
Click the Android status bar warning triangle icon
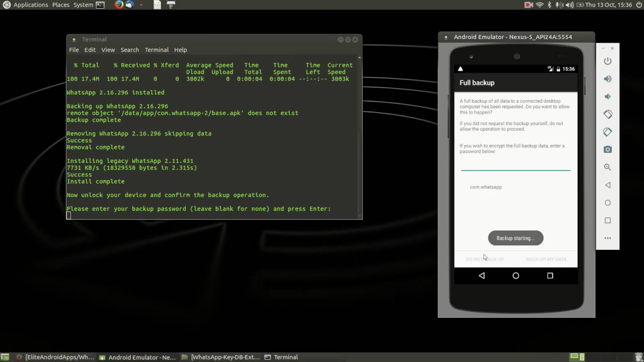pyautogui.click(x=460, y=69)
